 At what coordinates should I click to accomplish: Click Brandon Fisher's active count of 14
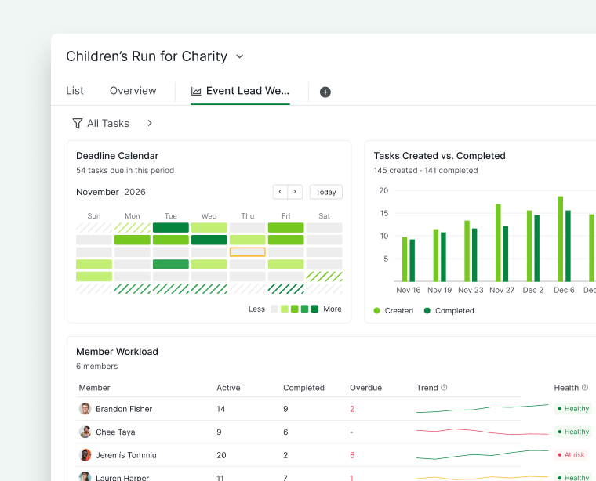coord(221,409)
